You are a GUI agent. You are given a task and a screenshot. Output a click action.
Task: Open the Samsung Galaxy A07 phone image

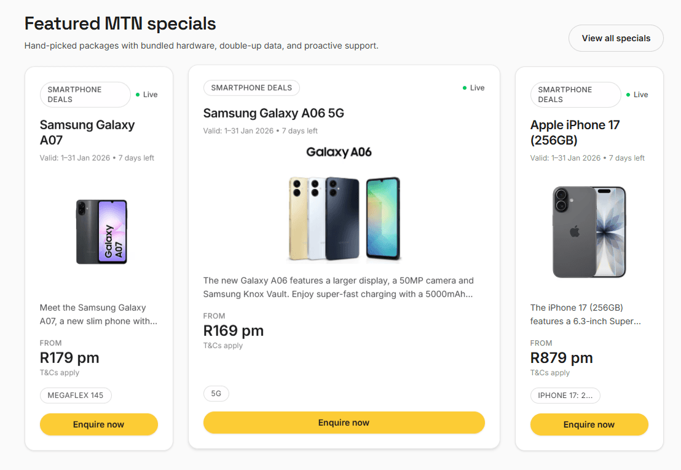click(x=101, y=232)
